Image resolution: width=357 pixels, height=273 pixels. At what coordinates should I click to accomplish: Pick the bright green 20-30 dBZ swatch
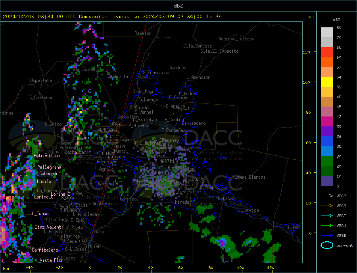click(x=327, y=161)
